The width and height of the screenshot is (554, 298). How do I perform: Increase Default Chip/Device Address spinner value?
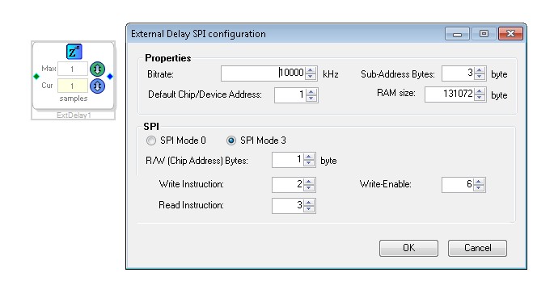click(311, 92)
